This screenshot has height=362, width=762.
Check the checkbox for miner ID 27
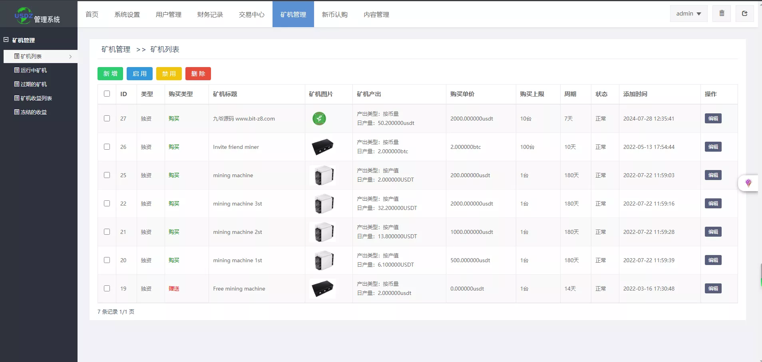pyautogui.click(x=107, y=119)
